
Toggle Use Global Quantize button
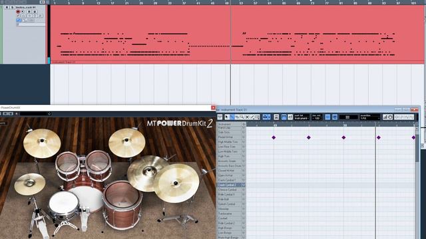tap(335, 117)
